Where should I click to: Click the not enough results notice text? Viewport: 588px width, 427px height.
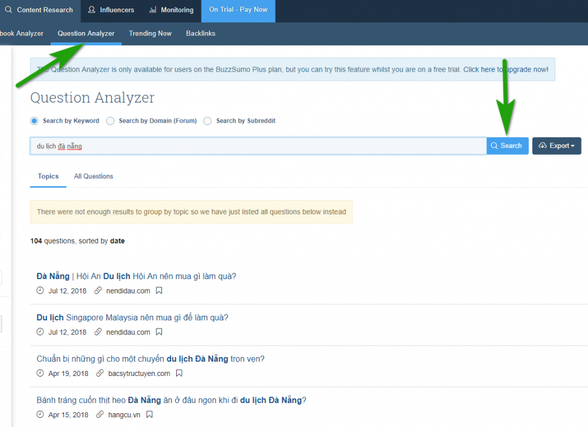[191, 212]
